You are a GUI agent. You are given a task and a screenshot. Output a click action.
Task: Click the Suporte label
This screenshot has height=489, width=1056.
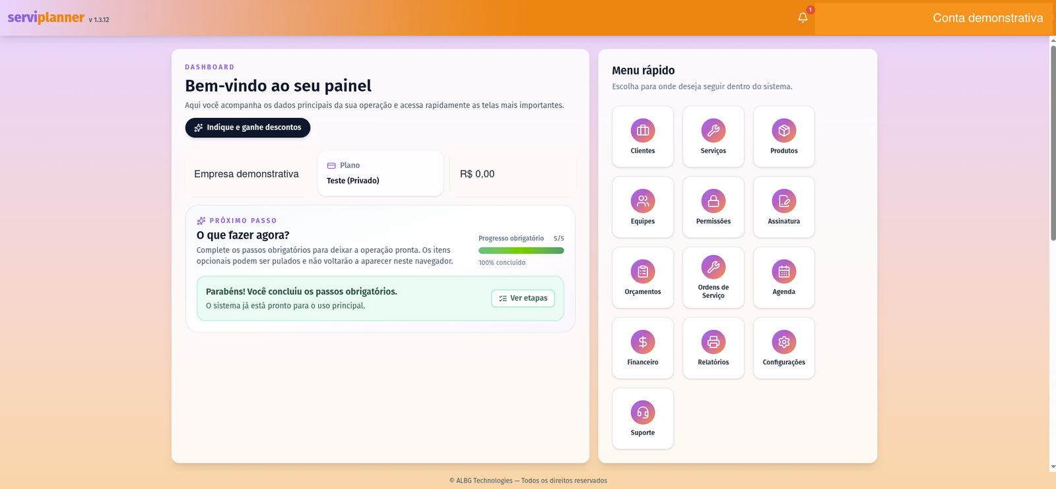[x=643, y=433]
